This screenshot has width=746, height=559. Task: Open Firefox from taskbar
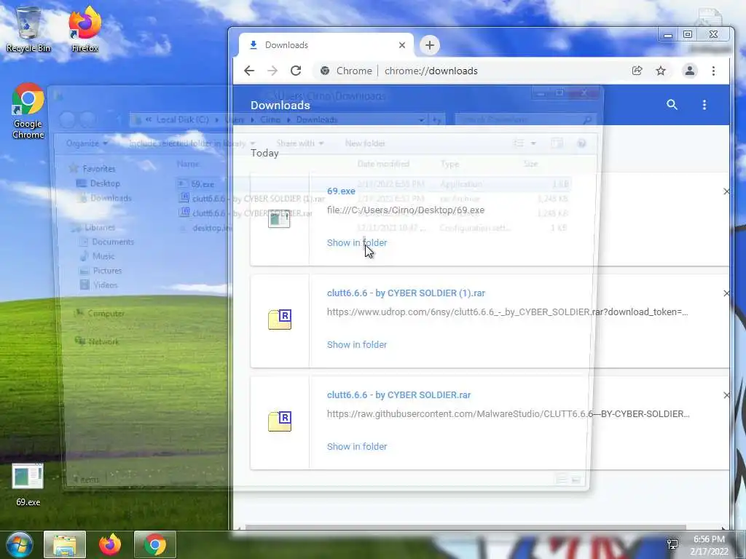tap(110, 544)
